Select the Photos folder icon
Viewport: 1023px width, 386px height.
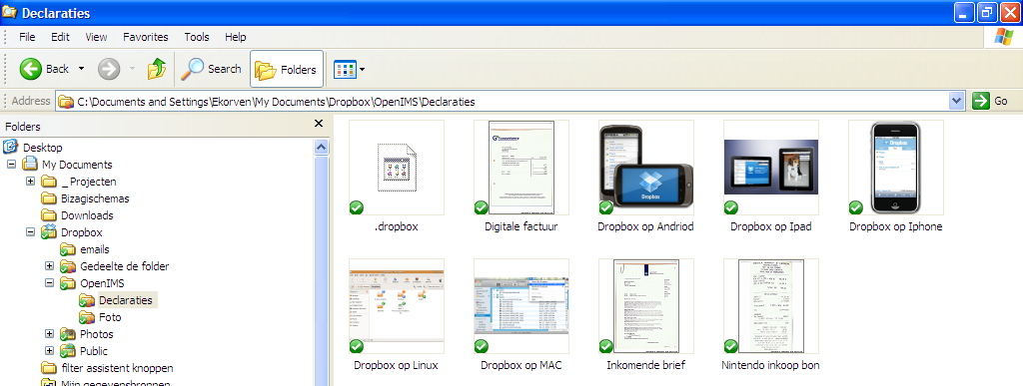(x=68, y=334)
